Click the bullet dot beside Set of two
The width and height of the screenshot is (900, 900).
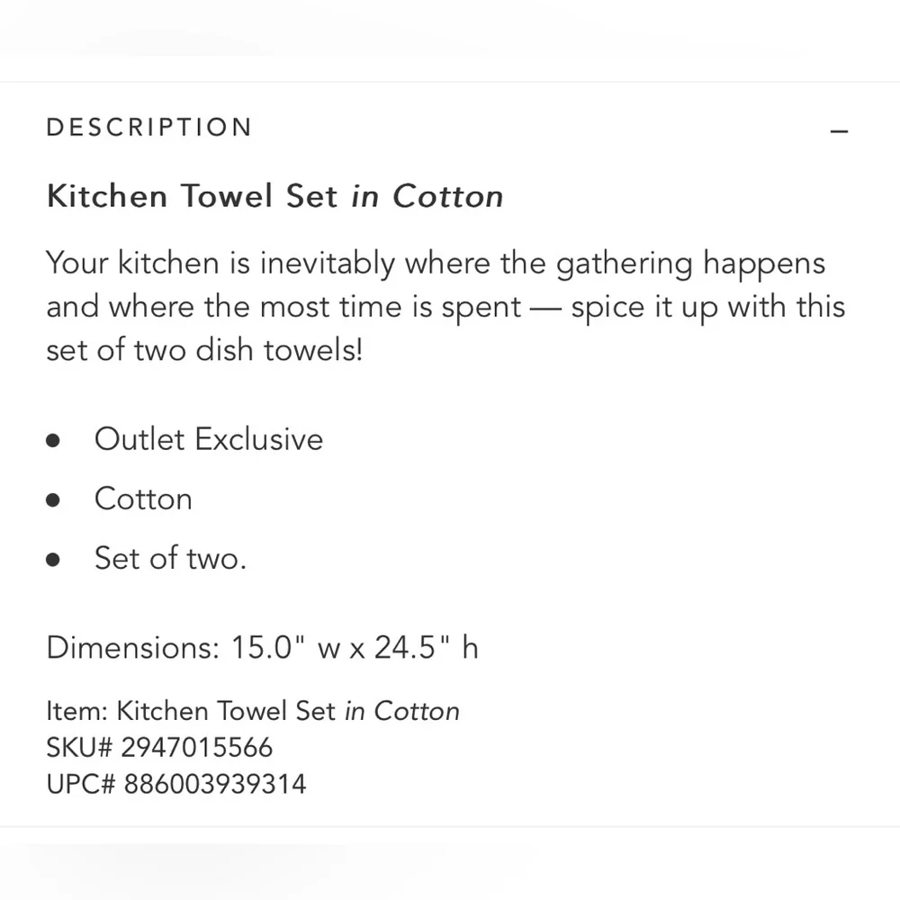(53, 559)
